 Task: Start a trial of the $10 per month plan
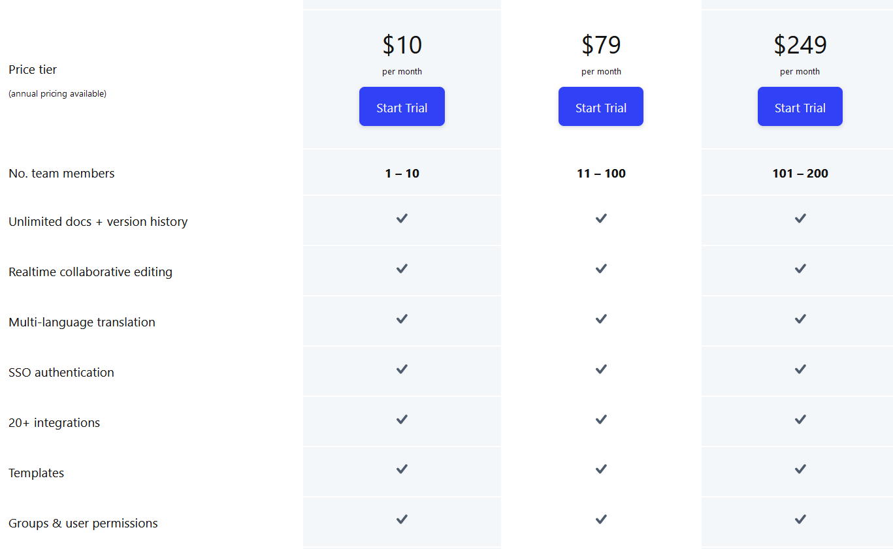pyautogui.click(x=402, y=106)
